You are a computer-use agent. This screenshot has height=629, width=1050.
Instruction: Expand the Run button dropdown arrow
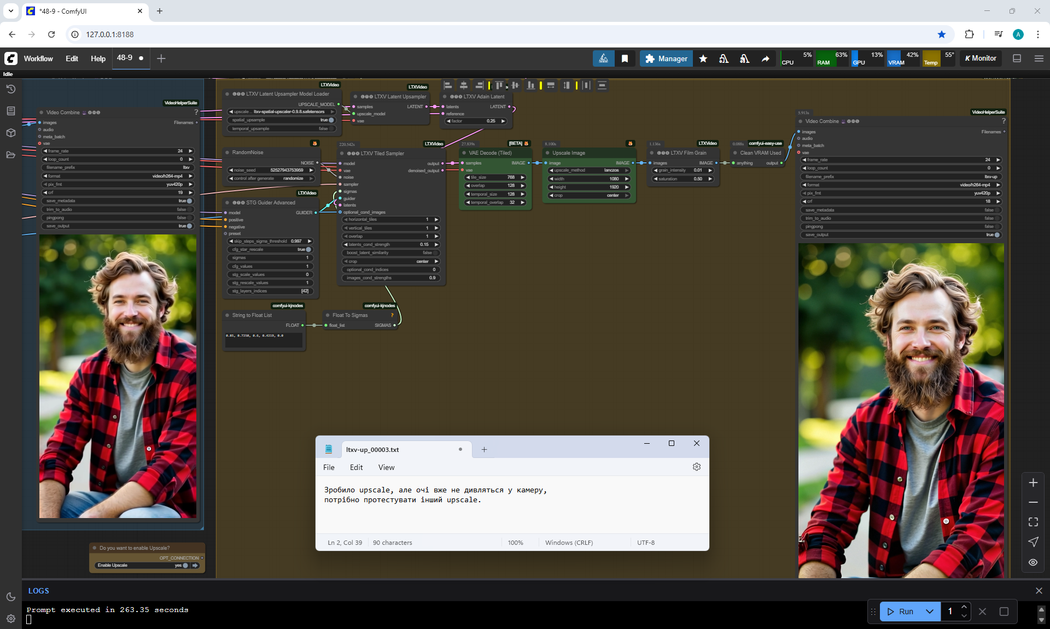930,612
